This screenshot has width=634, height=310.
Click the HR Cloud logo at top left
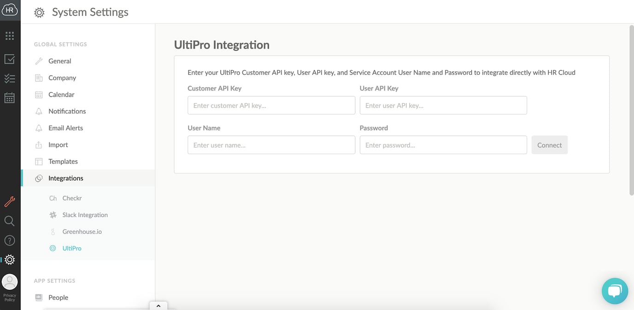click(x=10, y=9)
